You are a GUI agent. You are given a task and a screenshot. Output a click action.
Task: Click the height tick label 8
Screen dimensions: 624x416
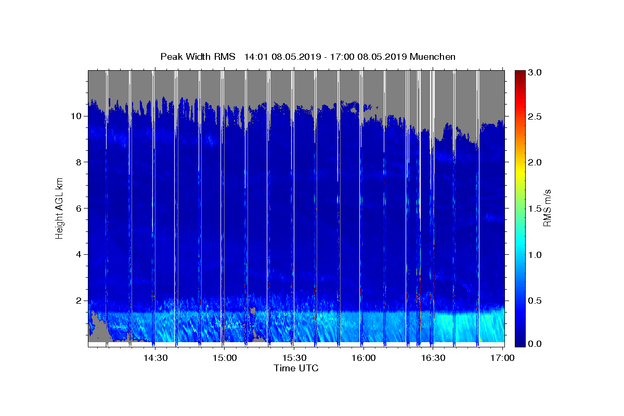click(x=78, y=162)
